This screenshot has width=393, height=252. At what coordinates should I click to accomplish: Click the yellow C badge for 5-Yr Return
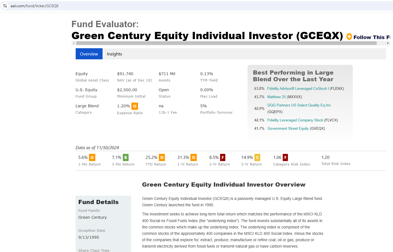point(257,157)
